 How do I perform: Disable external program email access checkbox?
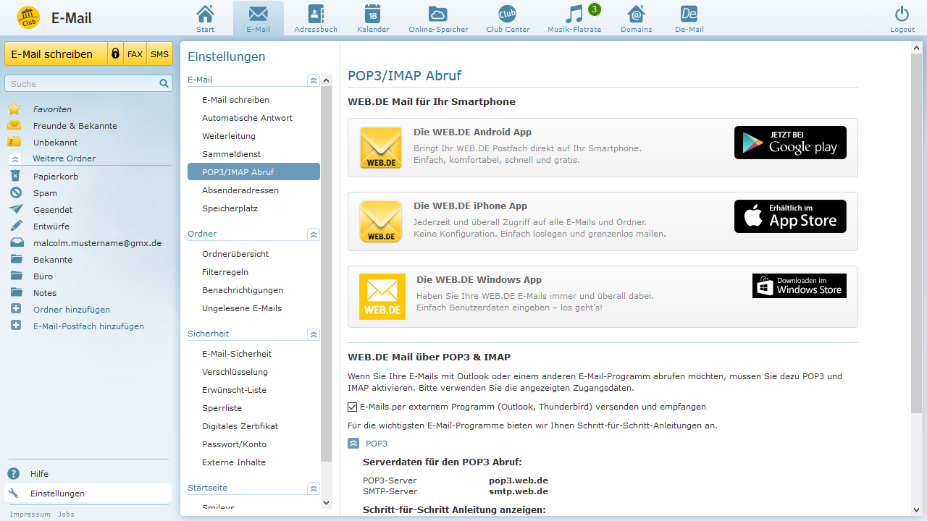(353, 406)
